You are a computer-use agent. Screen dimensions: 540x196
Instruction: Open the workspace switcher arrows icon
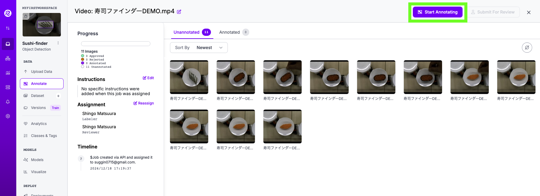(x=8, y=28)
